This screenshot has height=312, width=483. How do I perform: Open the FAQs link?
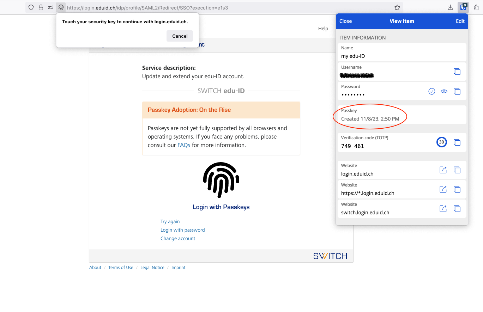(183, 145)
